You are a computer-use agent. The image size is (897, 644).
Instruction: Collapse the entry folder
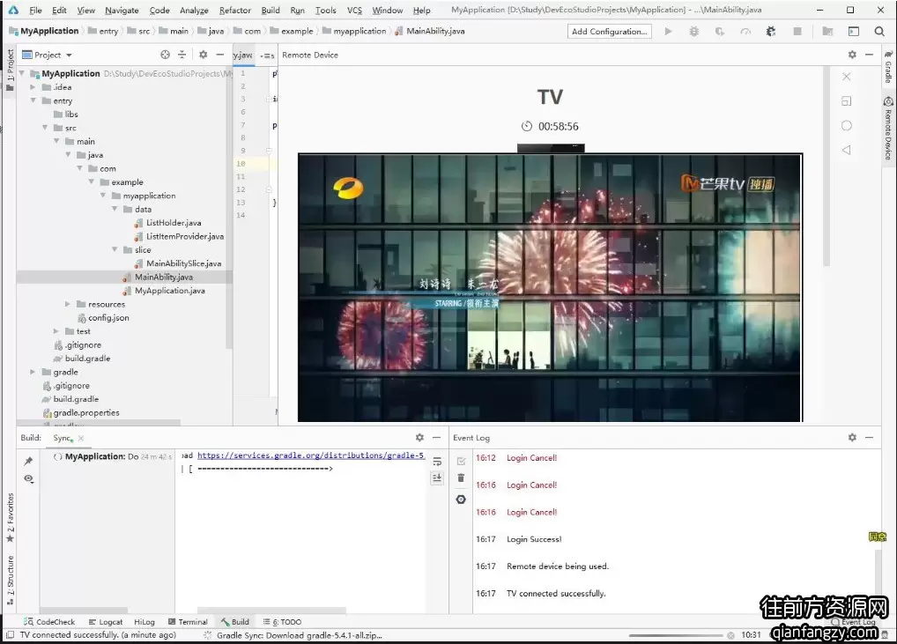33,100
